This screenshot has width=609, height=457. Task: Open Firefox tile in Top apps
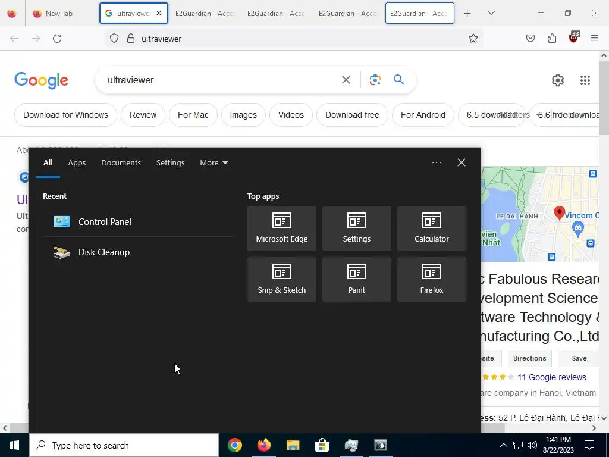[x=432, y=280]
